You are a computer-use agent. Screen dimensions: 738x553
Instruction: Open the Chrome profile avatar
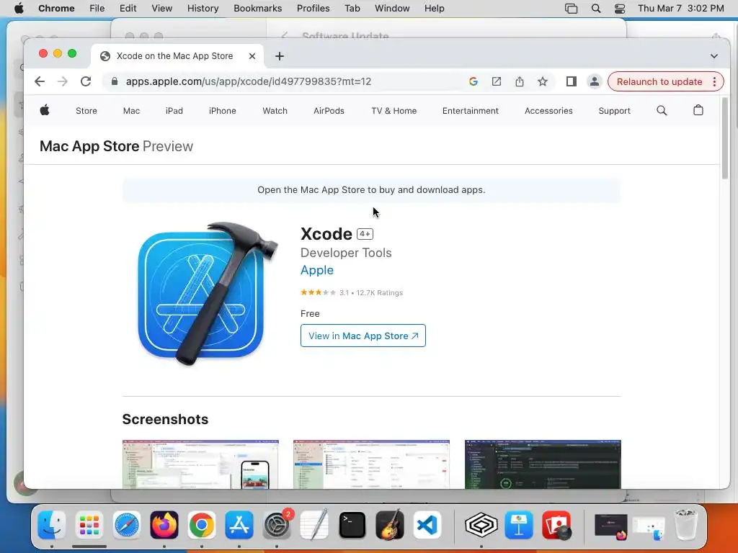pos(595,81)
